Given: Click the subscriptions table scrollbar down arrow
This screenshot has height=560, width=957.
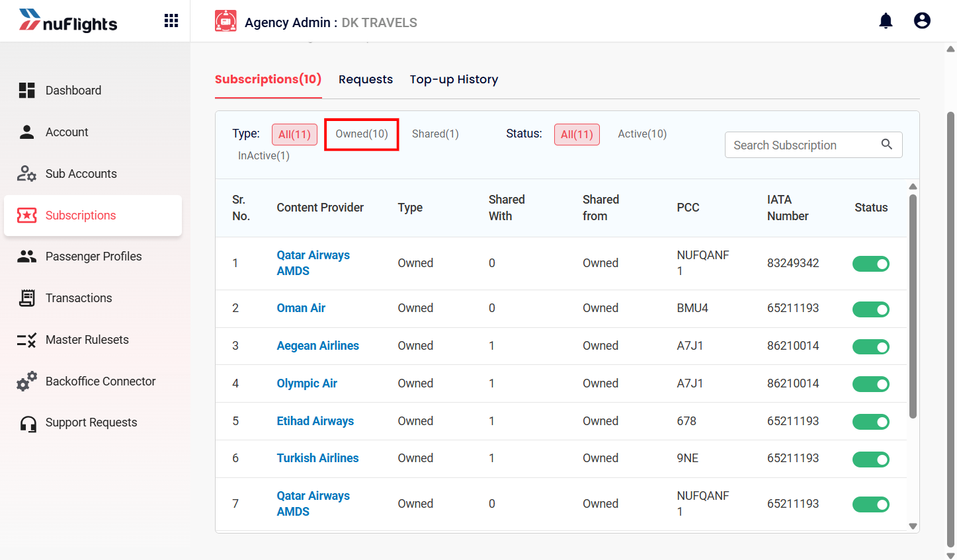Looking at the screenshot, I should (x=913, y=526).
